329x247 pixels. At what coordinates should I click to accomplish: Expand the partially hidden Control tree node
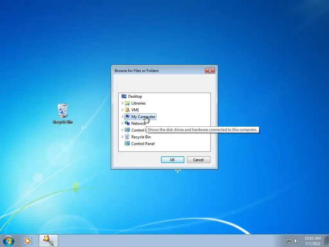click(122, 130)
